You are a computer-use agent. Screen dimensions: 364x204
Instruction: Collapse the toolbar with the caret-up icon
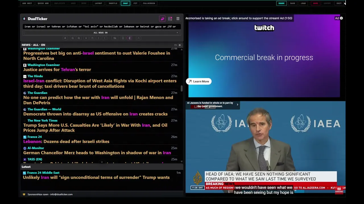pos(138,38)
